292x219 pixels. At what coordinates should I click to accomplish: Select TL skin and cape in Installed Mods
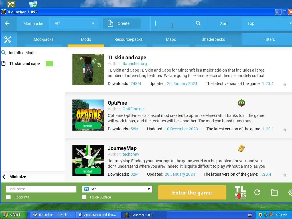coord(25,64)
